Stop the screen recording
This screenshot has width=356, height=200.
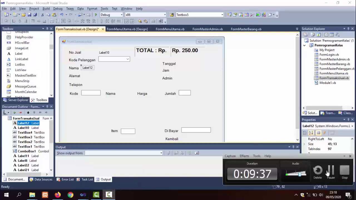pyautogui.click(x=345, y=172)
